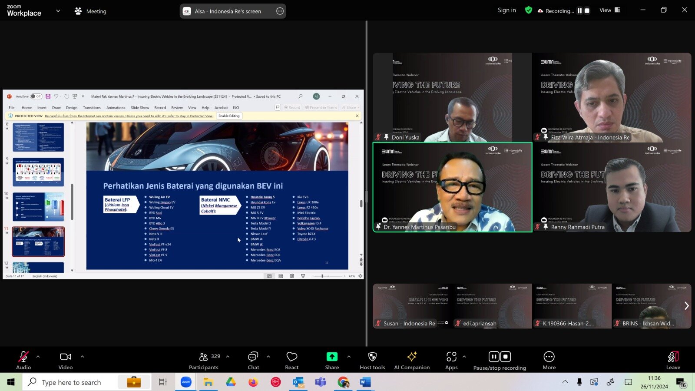The height and width of the screenshot is (391, 695).
Task: Switch to Normal view in the status bar
Action: (269, 276)
